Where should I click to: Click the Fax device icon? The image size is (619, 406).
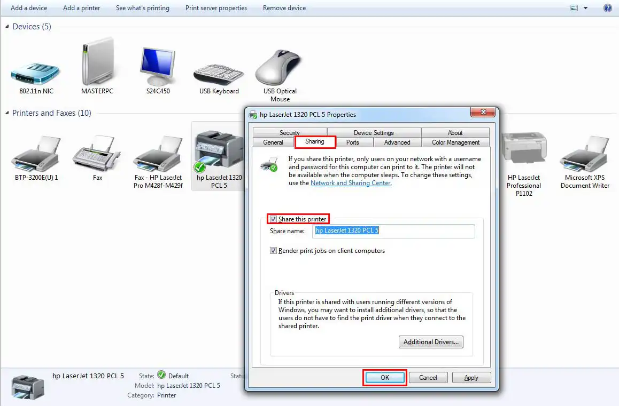pyautogui.click(x=97, y=155)
